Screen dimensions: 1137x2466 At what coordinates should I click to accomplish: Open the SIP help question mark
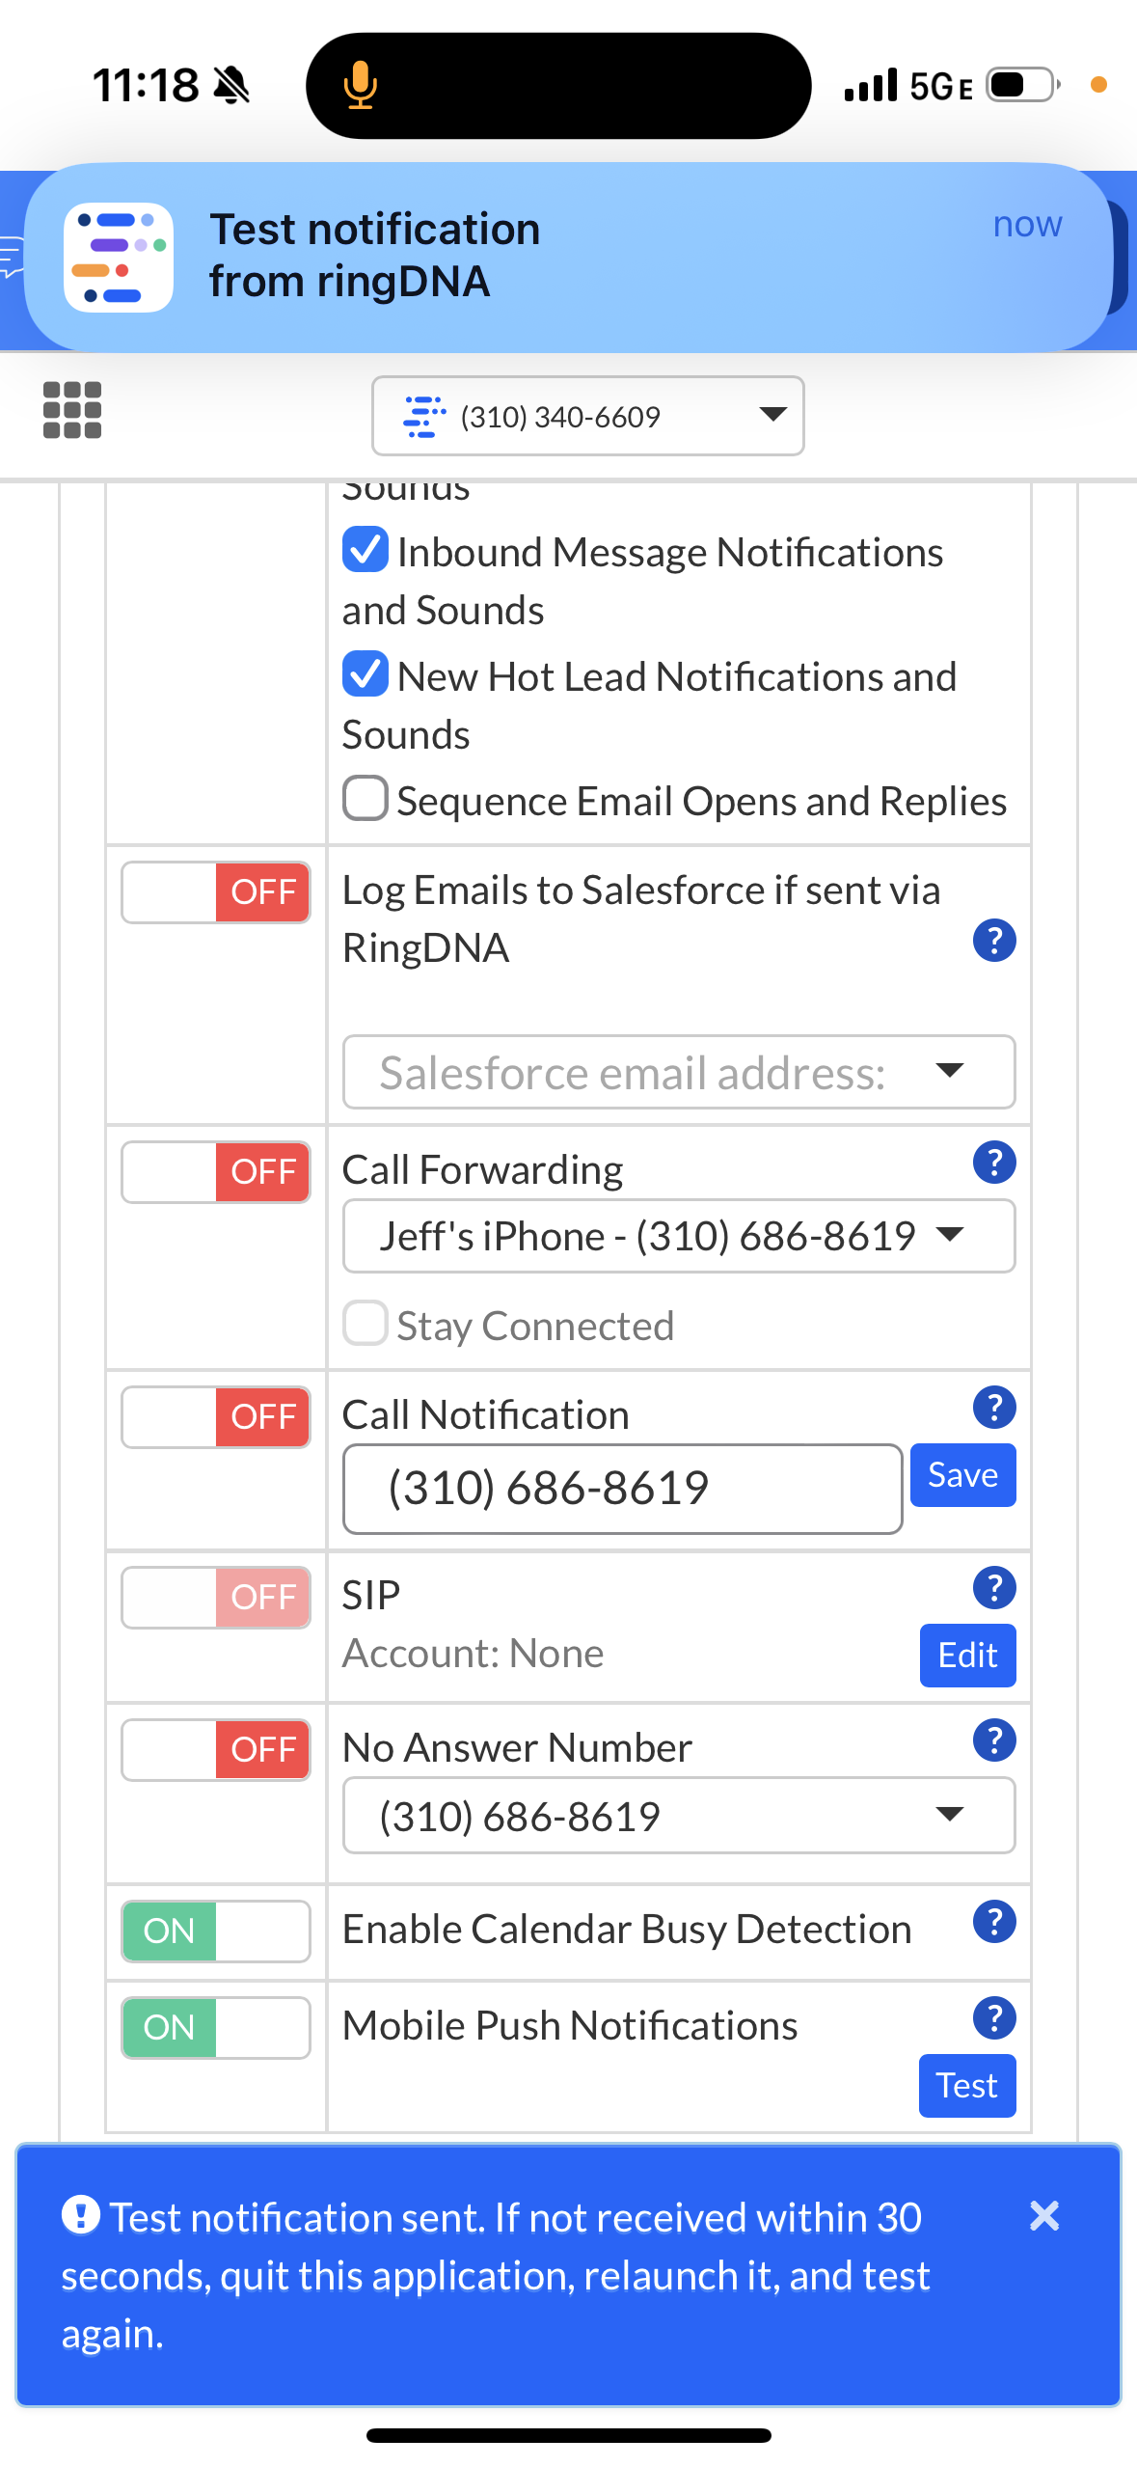pyautogui.click(x=993, y=1588)
